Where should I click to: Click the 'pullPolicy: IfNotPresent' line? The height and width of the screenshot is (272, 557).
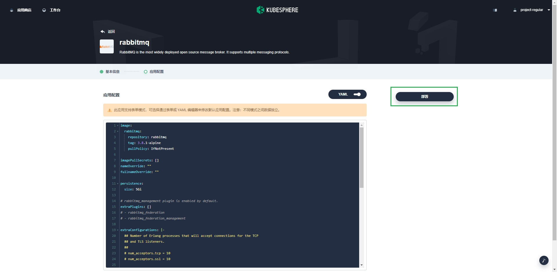tap(151, 149)
